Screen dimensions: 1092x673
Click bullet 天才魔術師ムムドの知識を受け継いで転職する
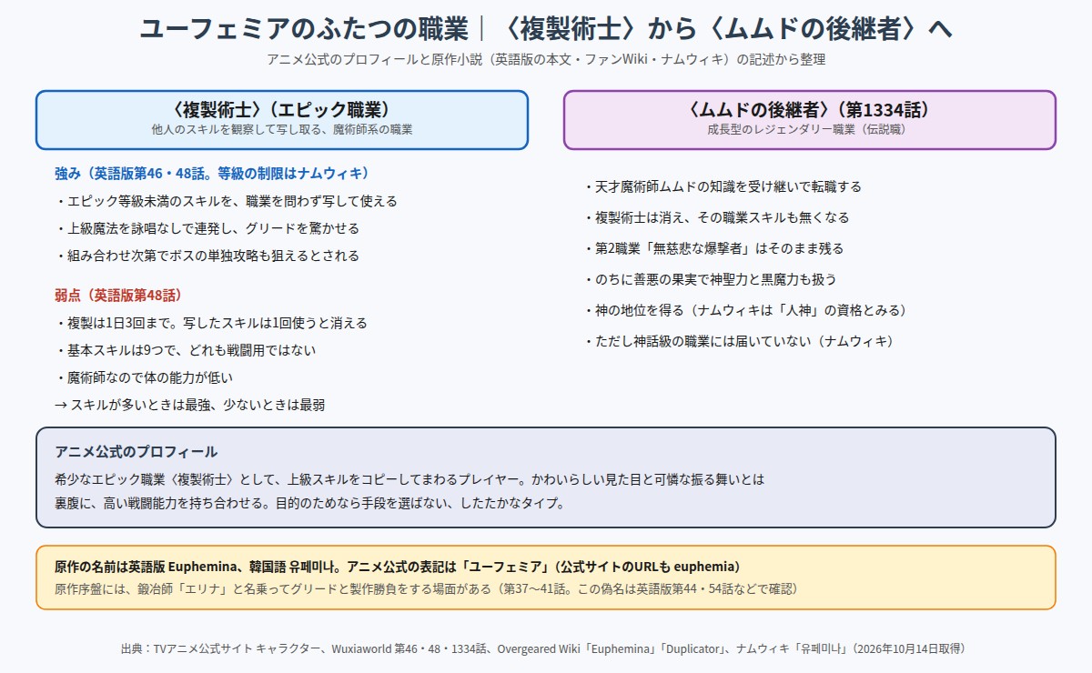click(722, 186)
